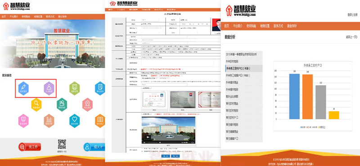360x166 pixels.
Task: Select the first gender radio option in form
Action: point(181,20)
